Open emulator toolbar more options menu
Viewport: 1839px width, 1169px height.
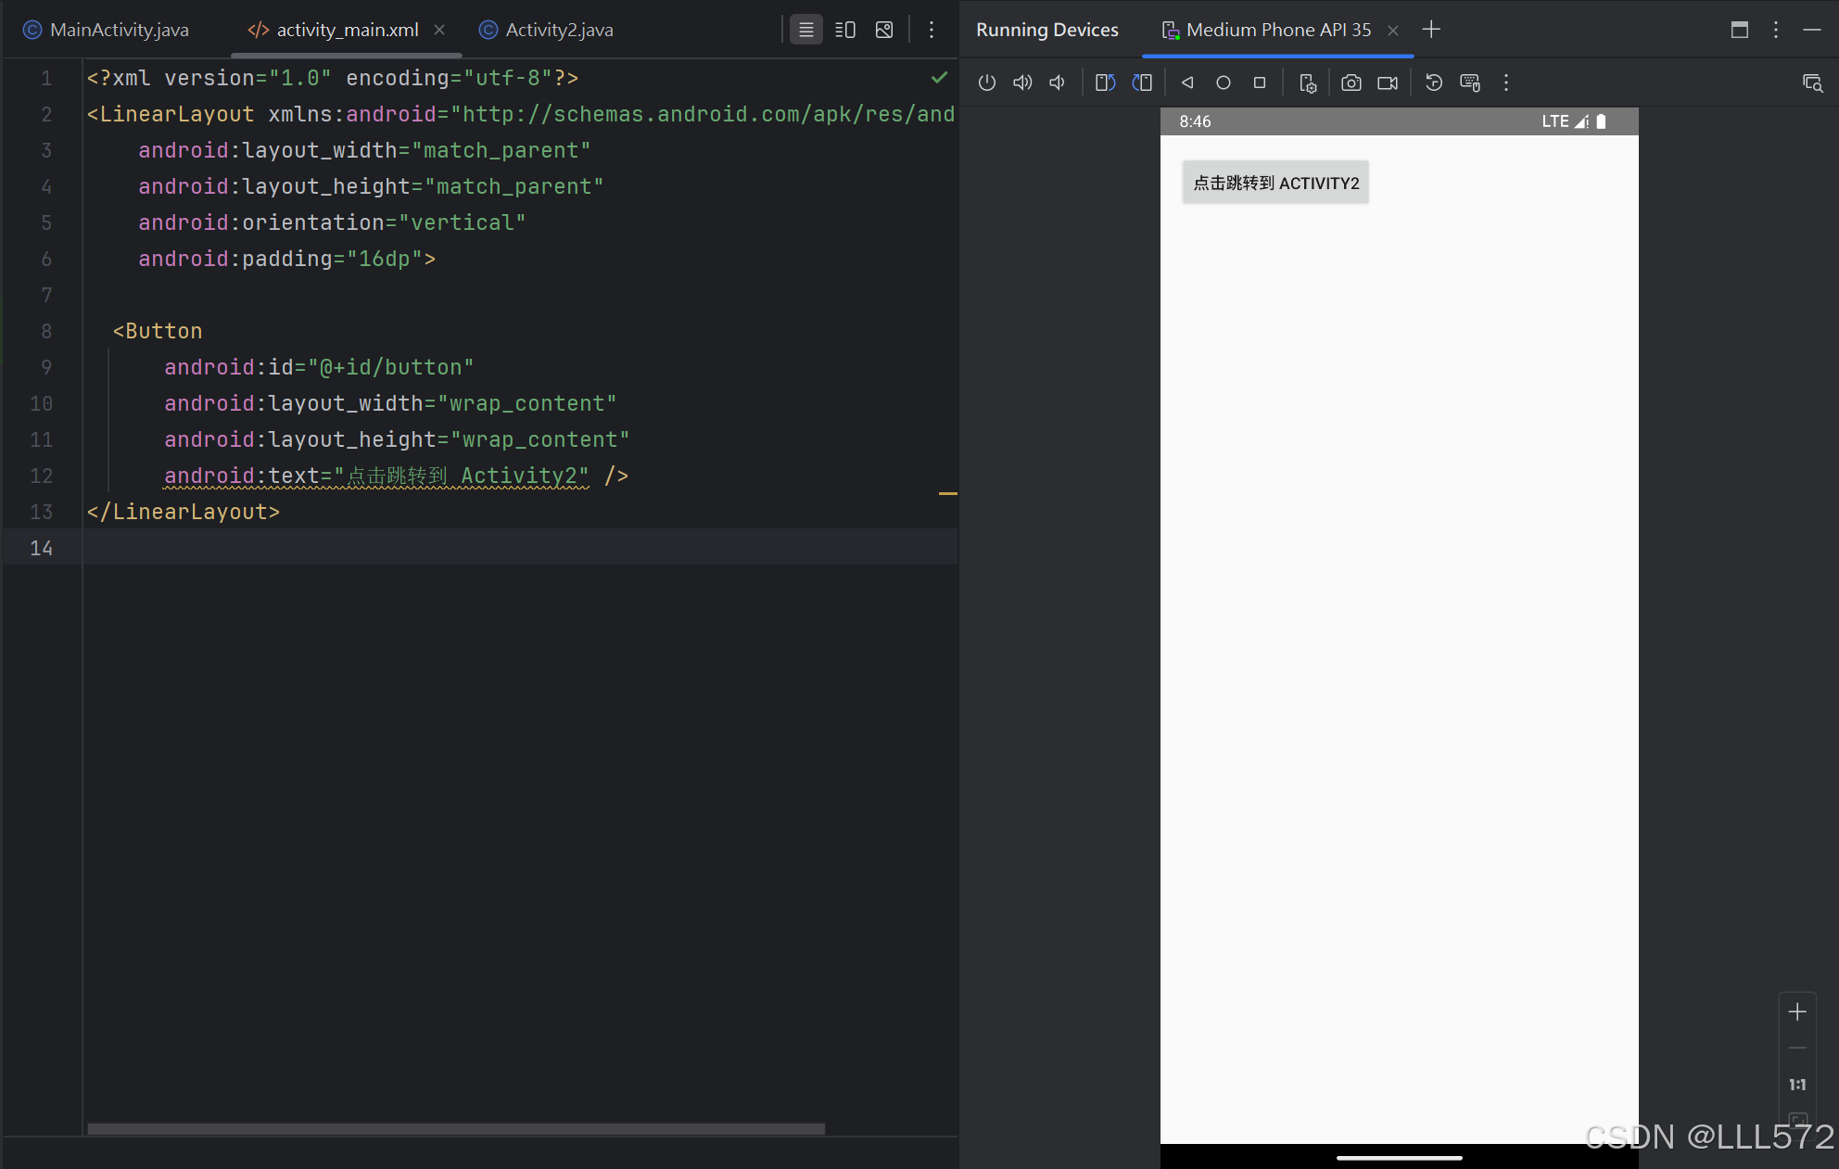[1506, 83]
